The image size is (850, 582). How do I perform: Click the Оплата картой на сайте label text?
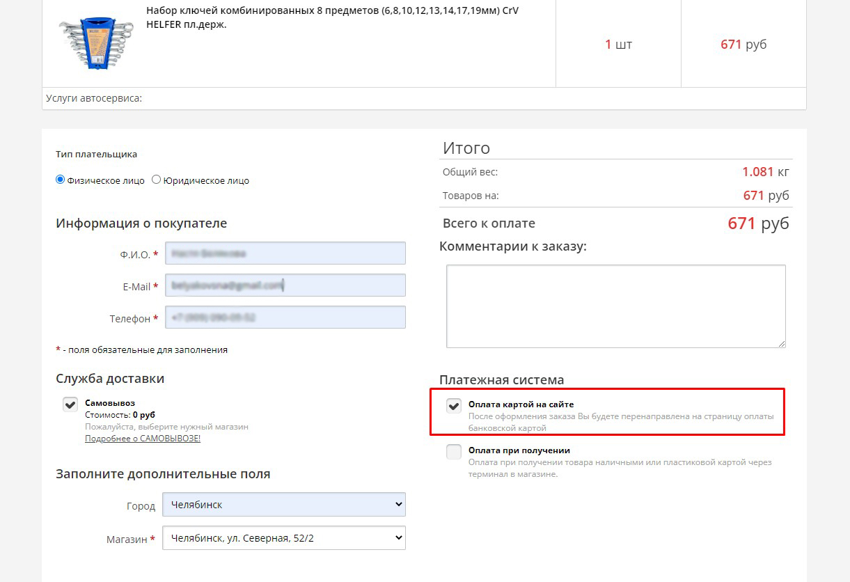521,404
